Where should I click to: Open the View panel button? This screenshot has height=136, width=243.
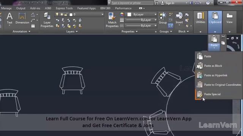click(x=229, y=22)
